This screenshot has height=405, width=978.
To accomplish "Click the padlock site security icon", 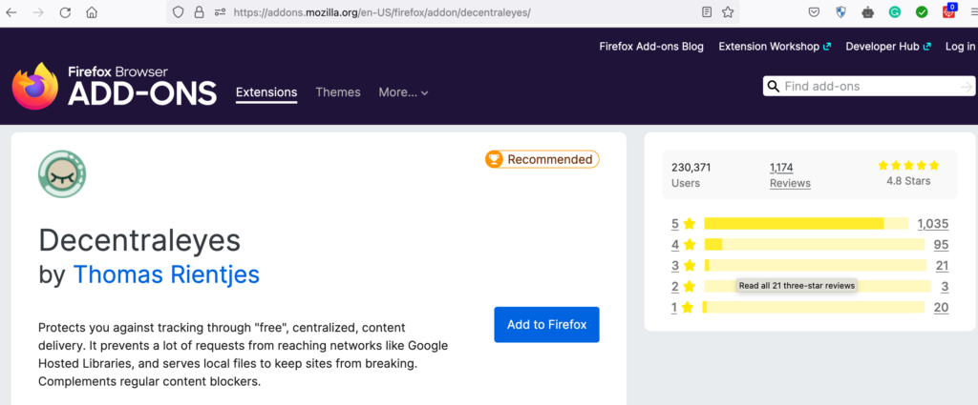I will point(199,11).
